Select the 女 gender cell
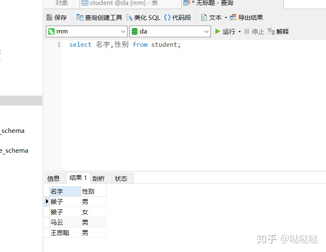Image resolution: width=326 pixels, height=252 pixels. (x=94, y=212)
